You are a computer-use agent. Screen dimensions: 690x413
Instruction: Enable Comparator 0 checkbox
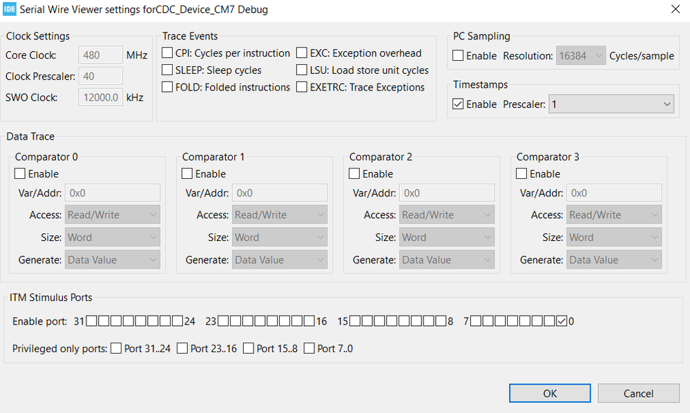coord(20,173)
